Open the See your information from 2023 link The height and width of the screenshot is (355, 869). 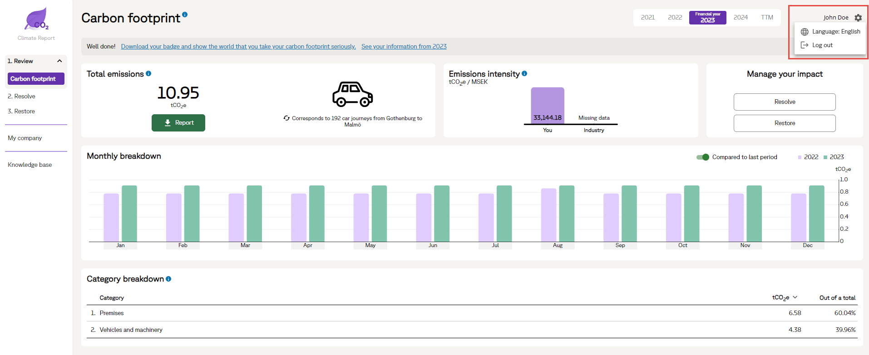coord(404,47)
